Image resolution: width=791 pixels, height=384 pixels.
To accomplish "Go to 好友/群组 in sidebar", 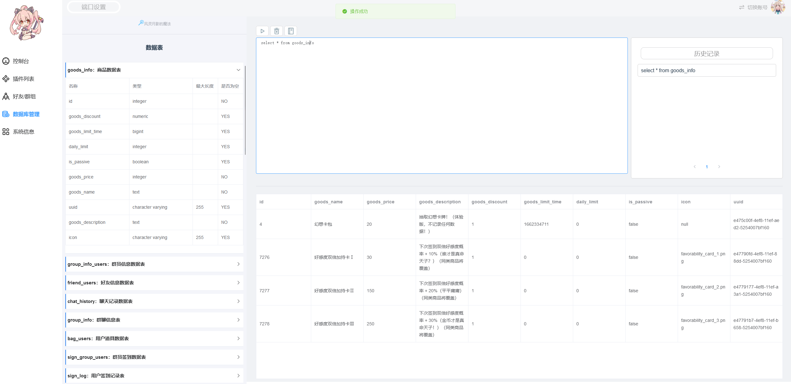I will coord(24,96).
